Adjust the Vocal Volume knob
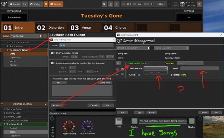The height and width of the screenshot is (138, 224). point(68,125)
